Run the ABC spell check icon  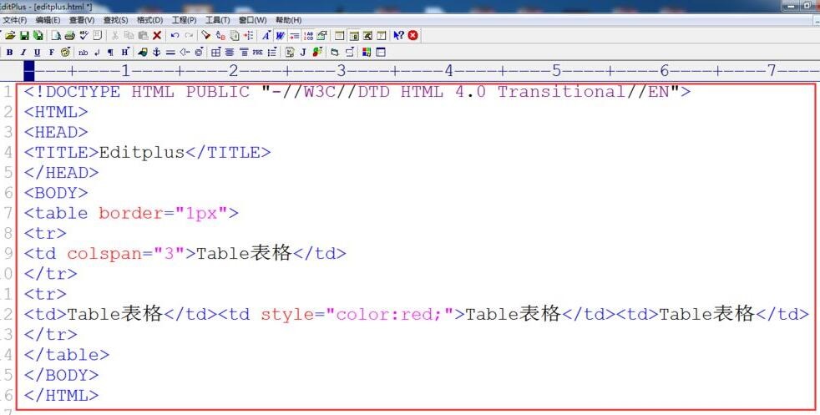[x=84, y=36]
